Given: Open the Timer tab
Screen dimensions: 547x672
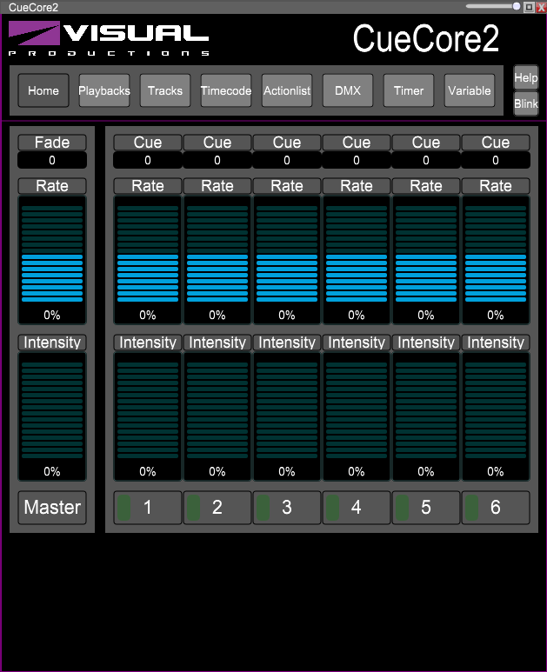Looking at the screenshot, I should point(409,90).
